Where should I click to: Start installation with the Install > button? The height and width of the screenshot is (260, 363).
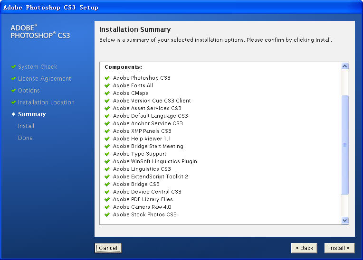click(339, 248)
